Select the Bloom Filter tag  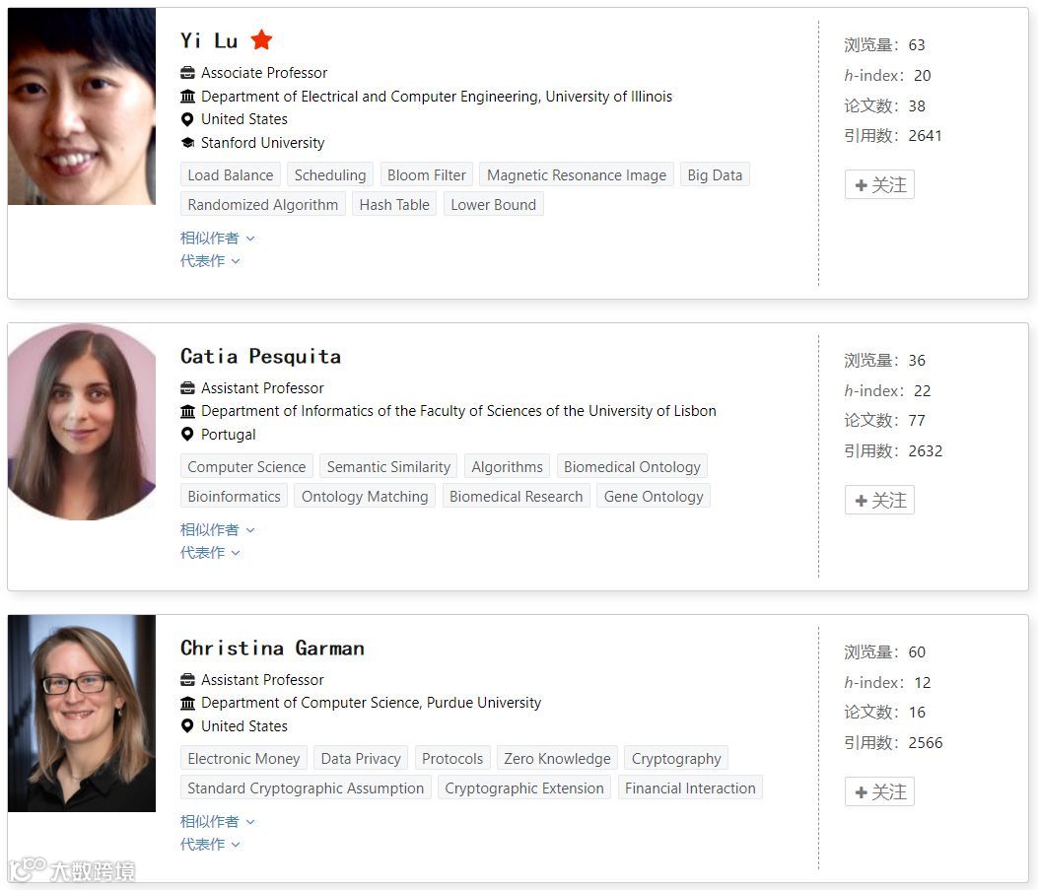click(426, 175)
